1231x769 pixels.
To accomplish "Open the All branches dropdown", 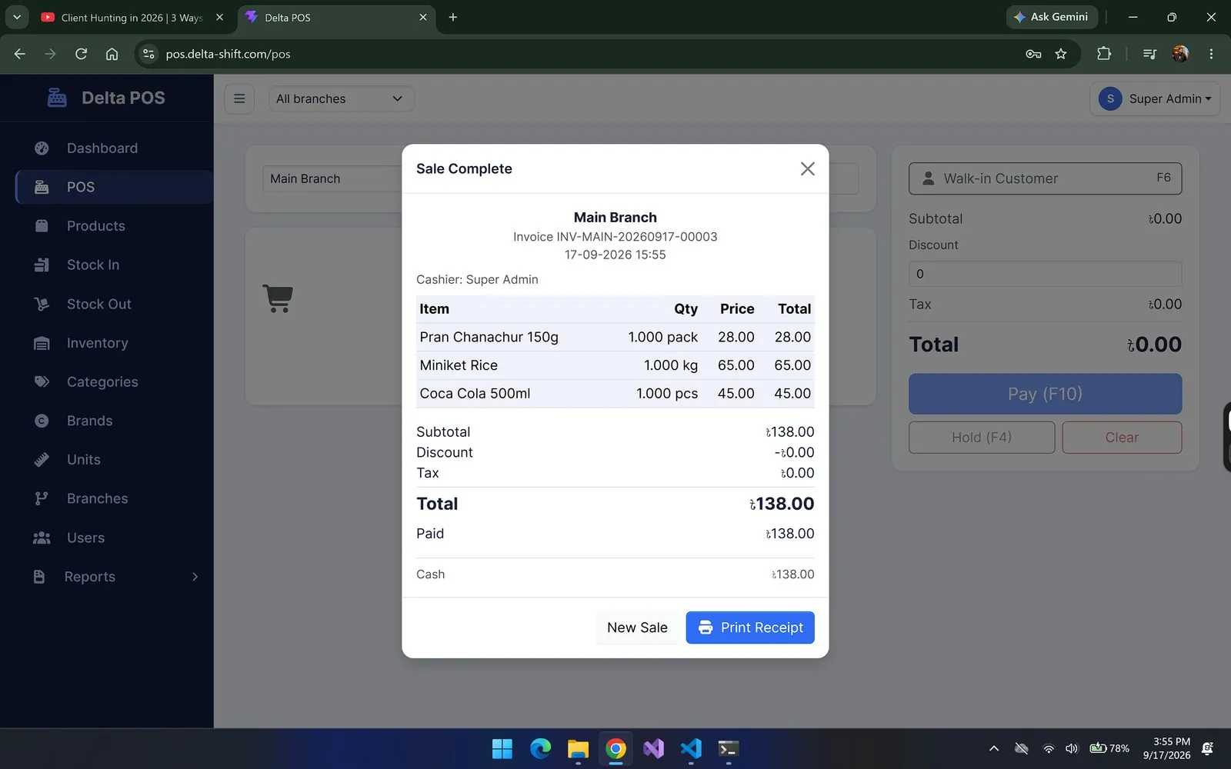I will 341,98.
